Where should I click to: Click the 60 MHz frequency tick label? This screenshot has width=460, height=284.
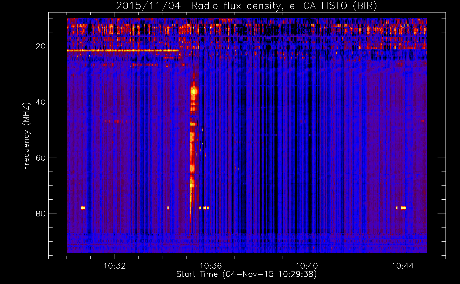[x=41, y=158]
